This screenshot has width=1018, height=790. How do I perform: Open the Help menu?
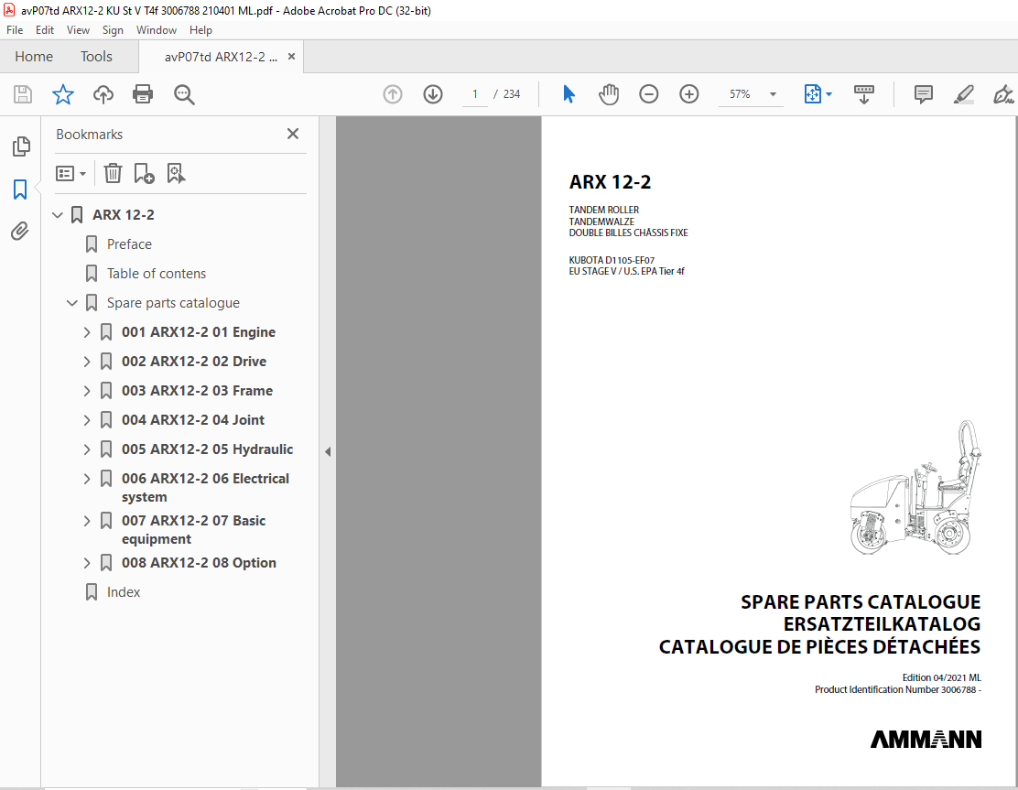[200, 30]
